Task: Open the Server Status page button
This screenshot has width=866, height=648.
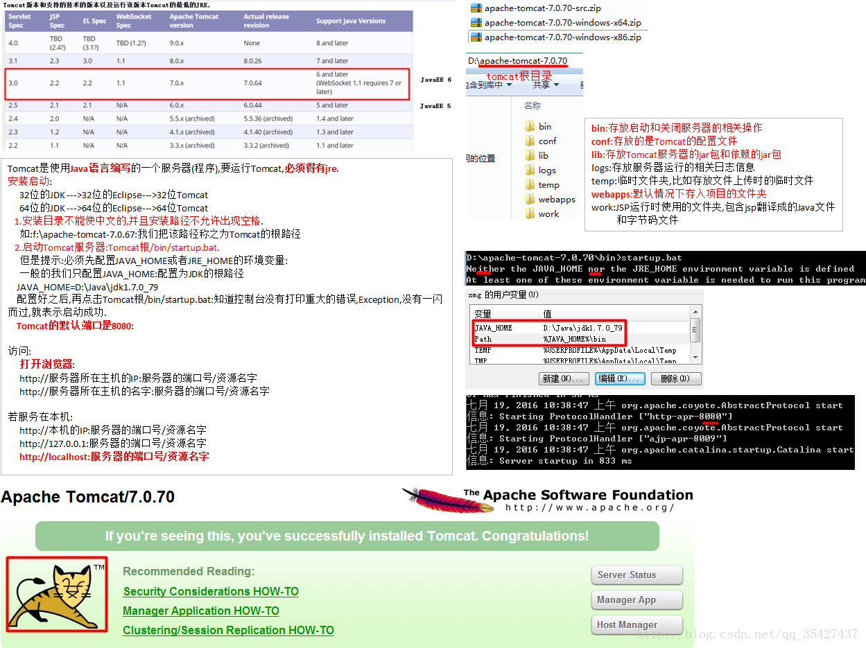Action: [x=636, y=575]
